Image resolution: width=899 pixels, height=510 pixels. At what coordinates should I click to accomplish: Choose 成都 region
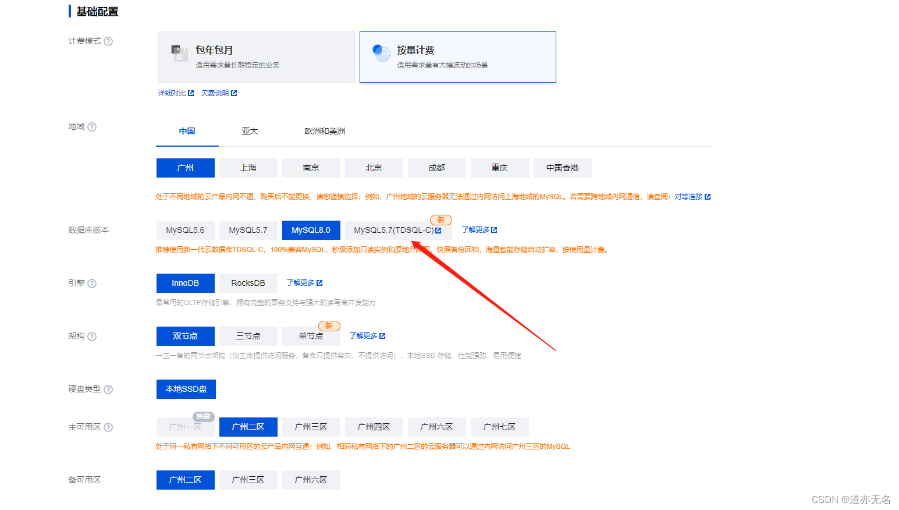(x=437, y=168)
